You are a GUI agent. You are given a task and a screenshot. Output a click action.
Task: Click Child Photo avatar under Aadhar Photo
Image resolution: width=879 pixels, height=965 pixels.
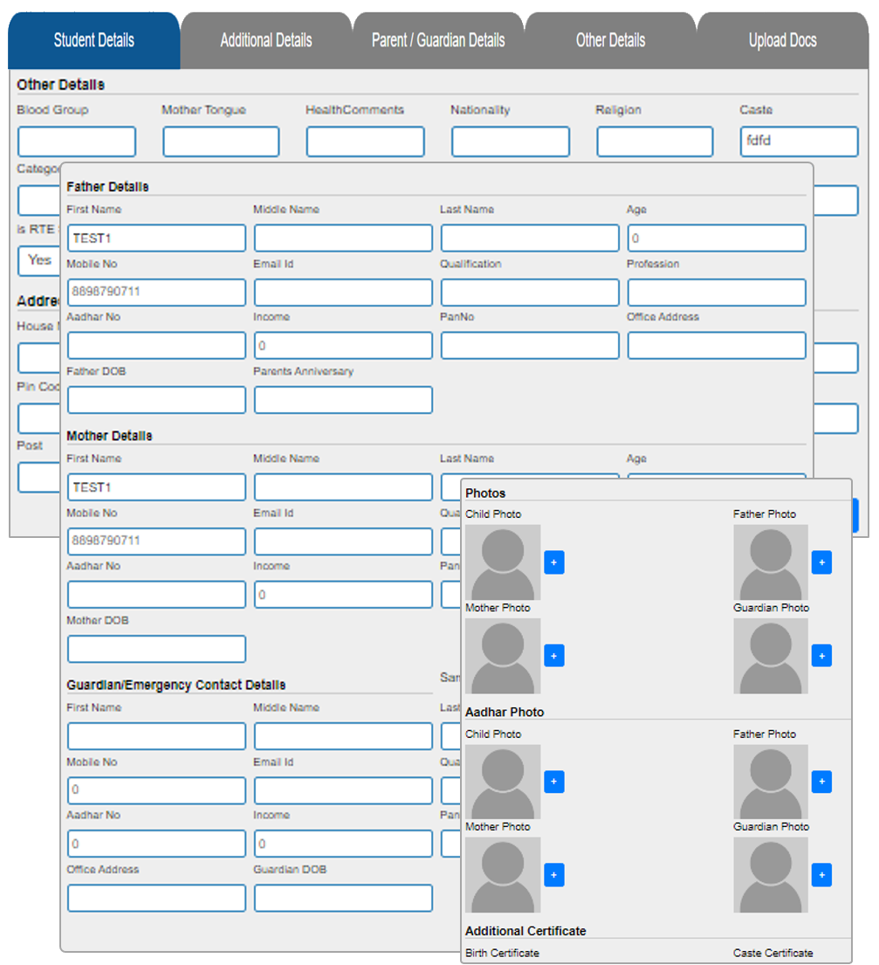click(503, 782)
